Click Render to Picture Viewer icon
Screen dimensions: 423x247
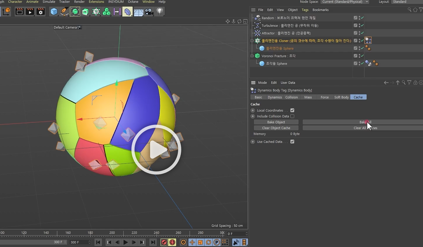coord(30,12)
